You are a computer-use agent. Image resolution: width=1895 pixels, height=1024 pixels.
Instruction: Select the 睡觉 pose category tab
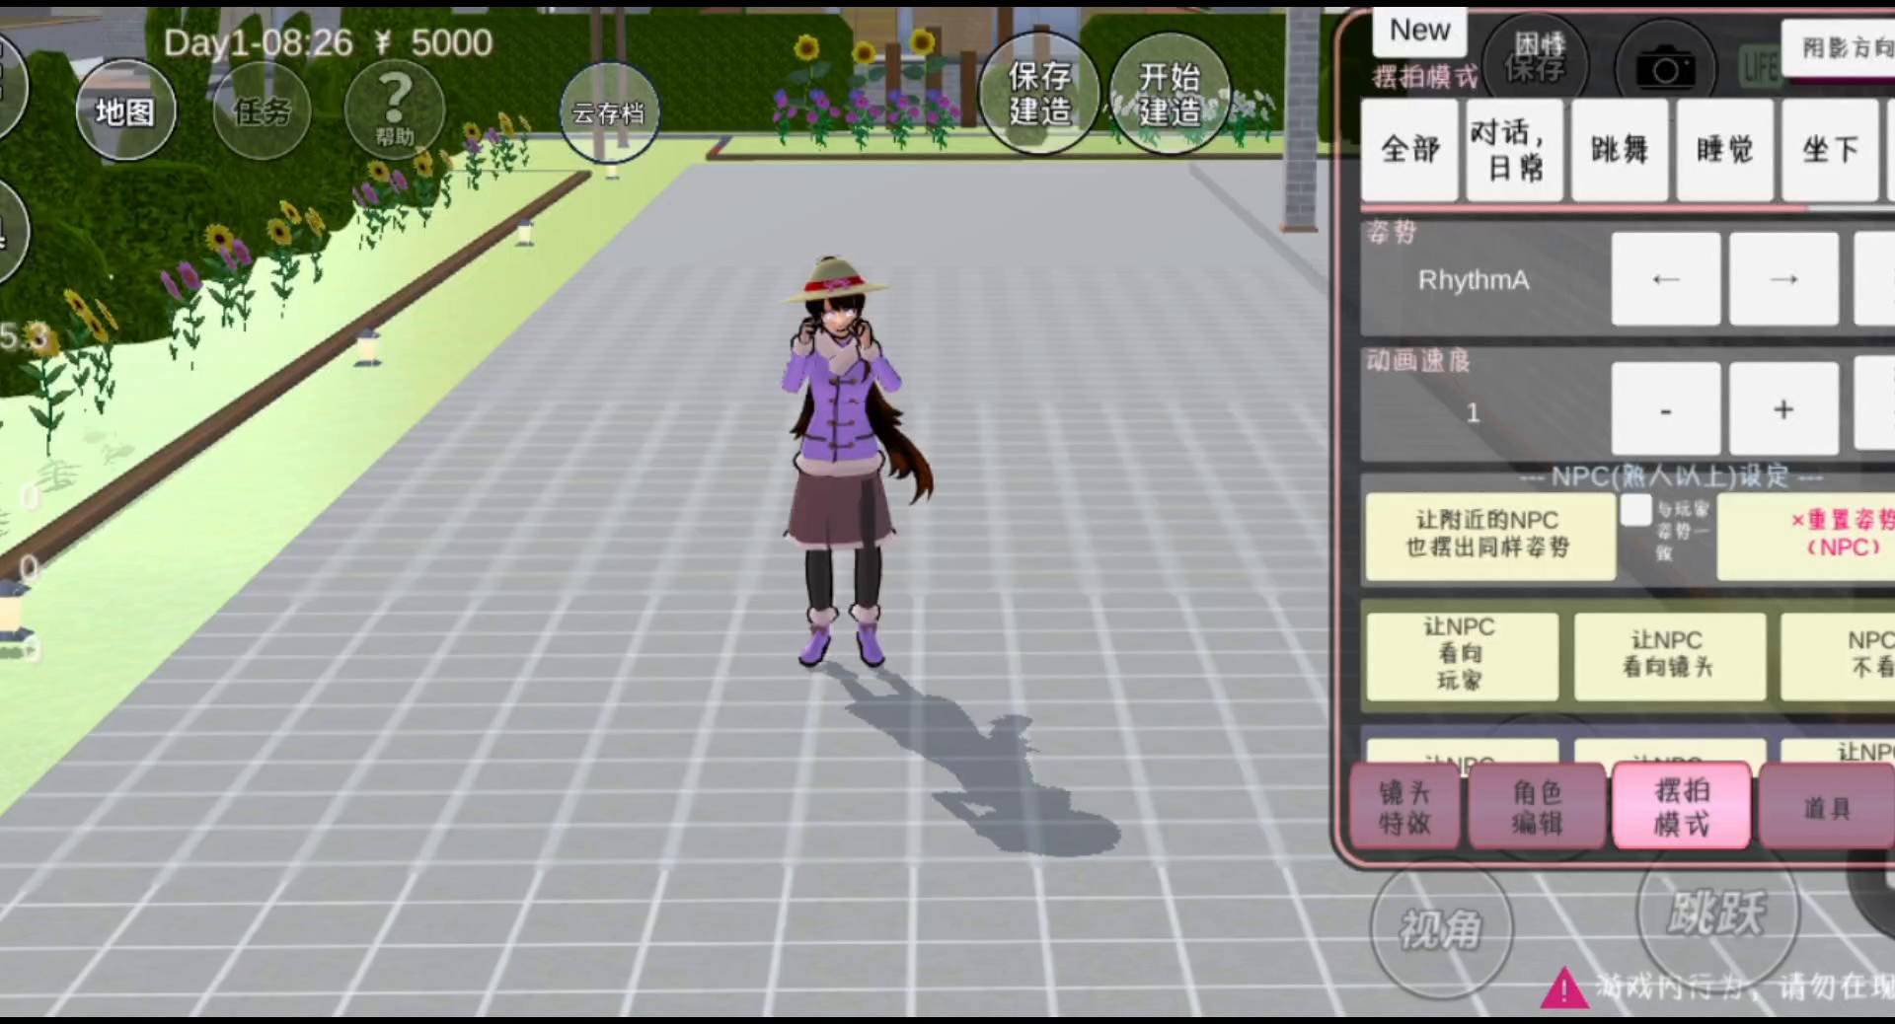[1724, 150]
